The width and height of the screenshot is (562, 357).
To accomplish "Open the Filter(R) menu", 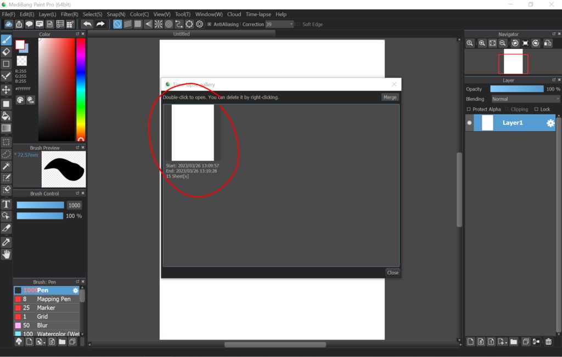I will [69, 14].
